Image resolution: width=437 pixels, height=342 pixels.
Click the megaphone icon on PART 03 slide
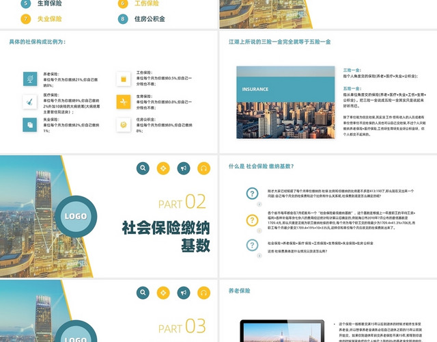184,293
